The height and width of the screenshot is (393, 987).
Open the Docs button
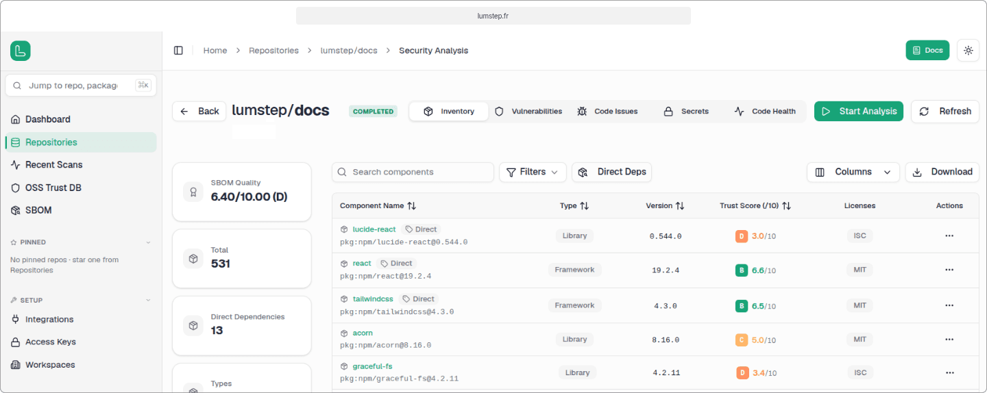(x=927, y=50)
